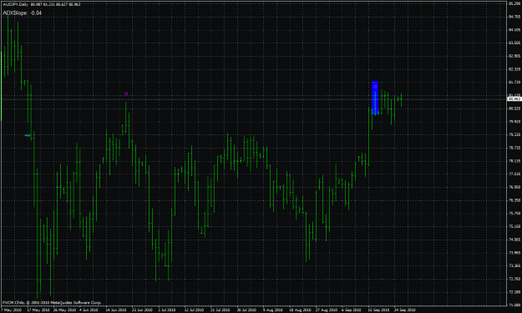The width and height of the screenshot is (522, 313).
Task: Click the current price label 80.963
Action: (x=514, y=99)
